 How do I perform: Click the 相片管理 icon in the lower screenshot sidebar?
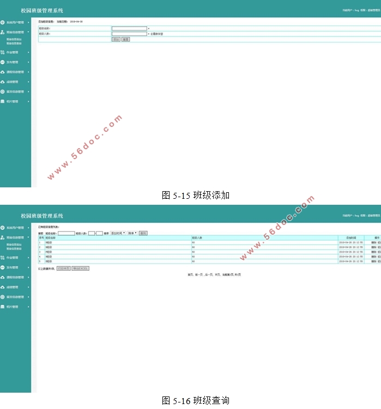pos(3,307)
